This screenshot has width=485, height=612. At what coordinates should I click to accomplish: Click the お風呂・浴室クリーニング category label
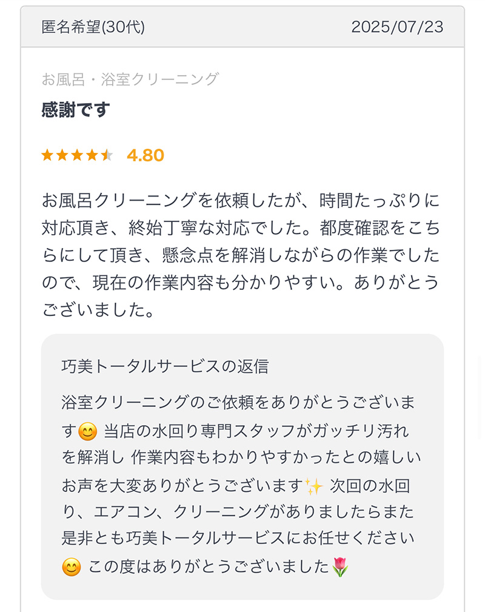click(130, 79)
